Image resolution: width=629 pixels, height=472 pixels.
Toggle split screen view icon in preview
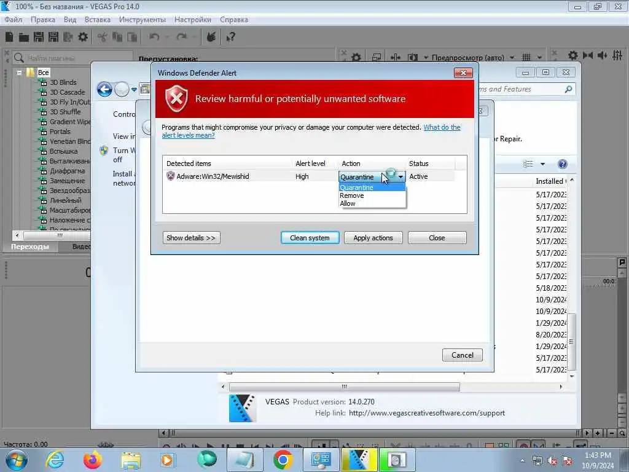click(x=412, y=57)
